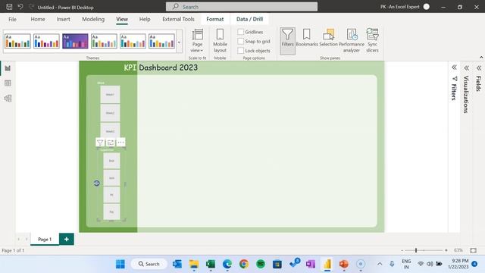The image size is (485, 273).
Task: Click the Save icon in title bar
Action: click(9, 7)
